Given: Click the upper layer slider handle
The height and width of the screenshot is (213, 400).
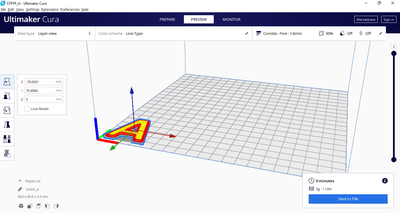Looking at the screenshot, I should (394, 53).
